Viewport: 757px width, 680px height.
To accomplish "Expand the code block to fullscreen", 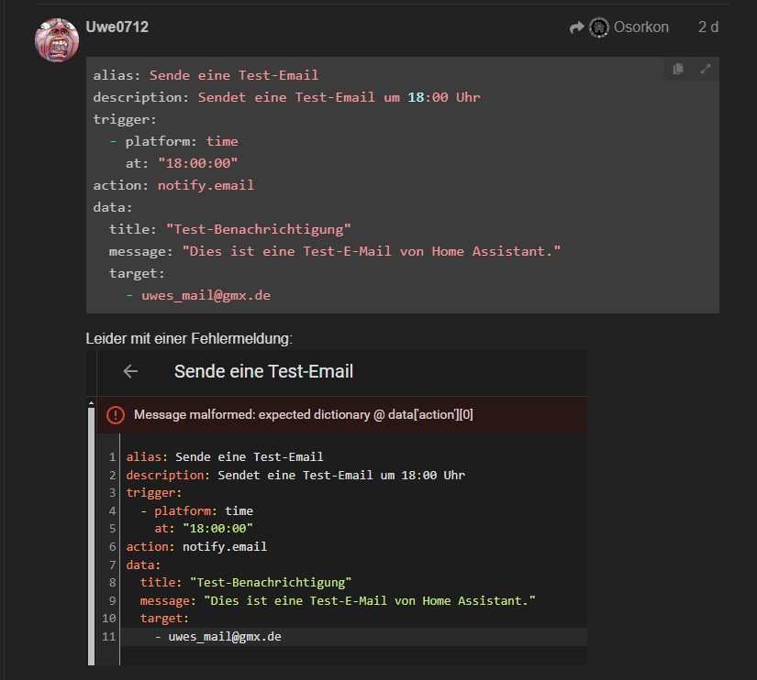I will [706, 69].
